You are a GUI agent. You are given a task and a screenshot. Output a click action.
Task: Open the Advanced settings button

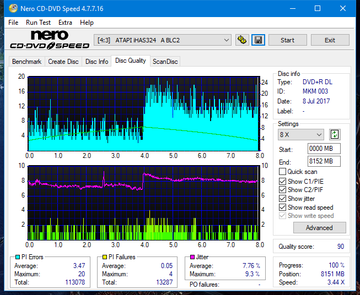tap(319, 228)
